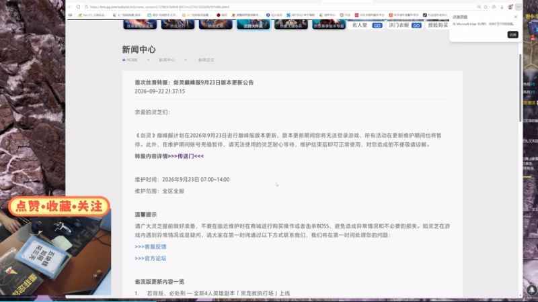Screen dimensions: 538x302
Task: Select the highlighted 团战大作战 banner tab
Action: pyautogui.click(x=254, y=24)
